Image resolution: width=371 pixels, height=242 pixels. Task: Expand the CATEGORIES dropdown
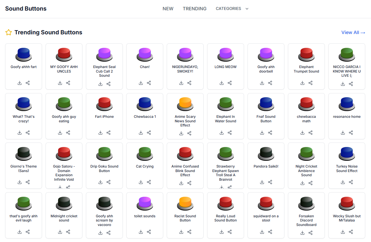click(232, 9)
